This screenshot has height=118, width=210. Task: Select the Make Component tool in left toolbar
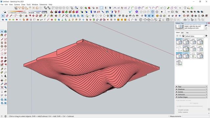point(6,31)
